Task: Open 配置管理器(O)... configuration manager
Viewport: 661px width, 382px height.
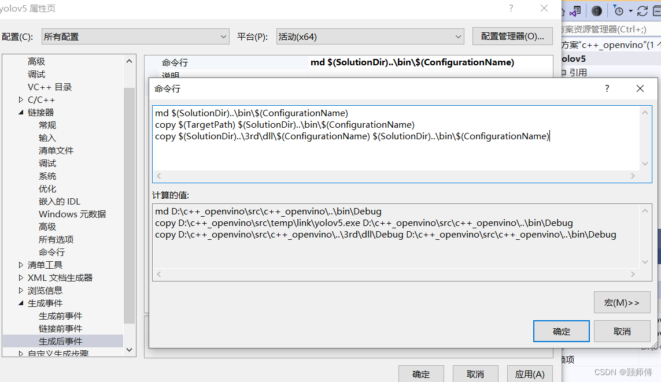Action: point(512,36)
